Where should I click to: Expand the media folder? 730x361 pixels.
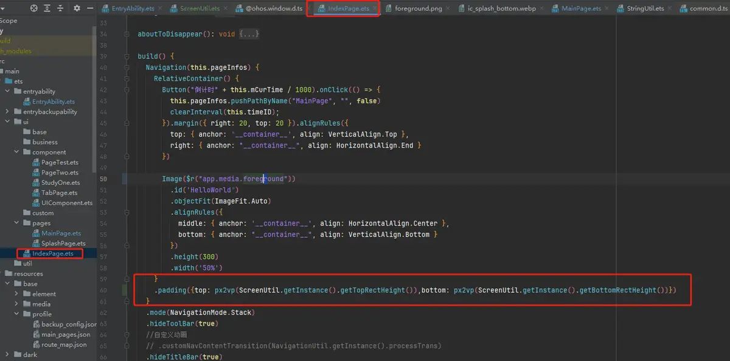point(16,304)
